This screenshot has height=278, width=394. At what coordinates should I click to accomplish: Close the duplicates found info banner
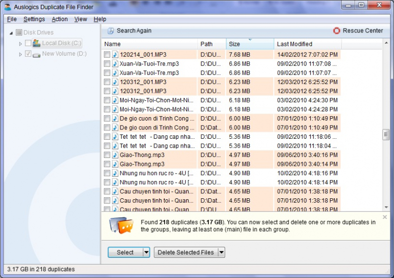385,217
